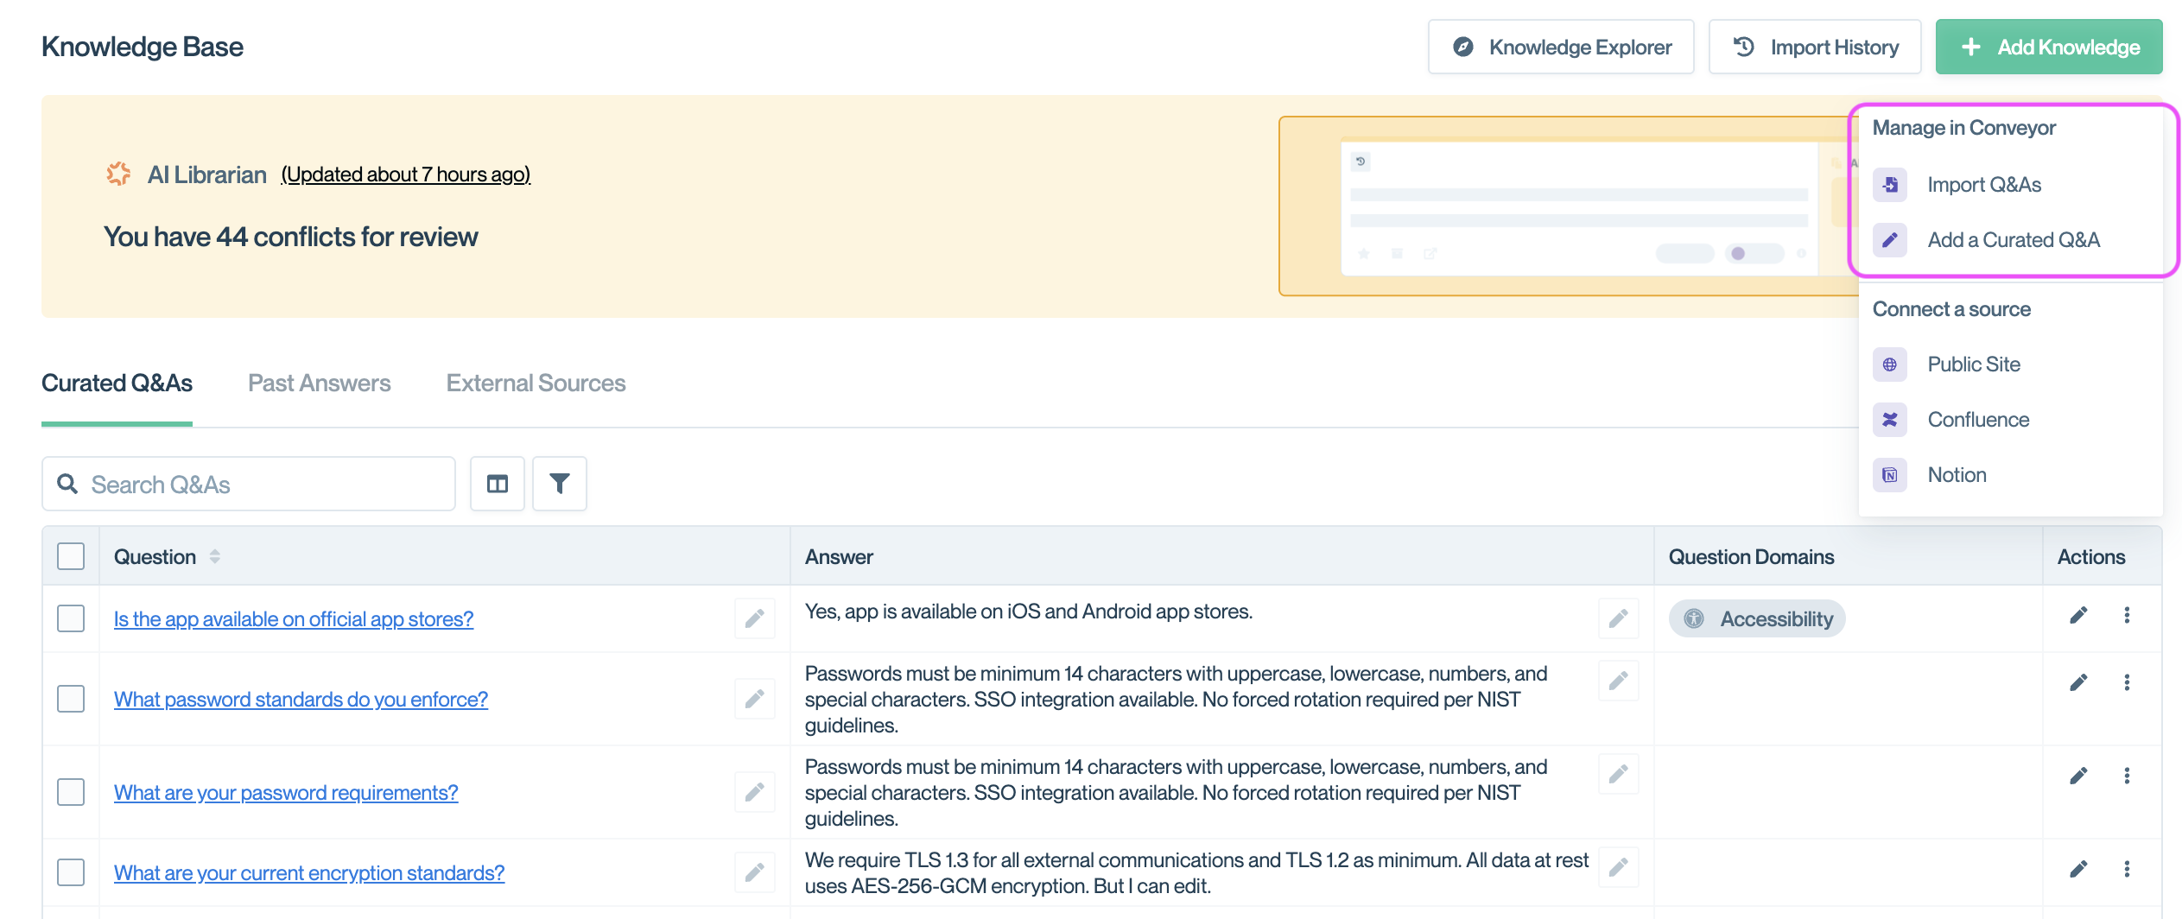Click Actions pencil for 'app stores' row
This screenshot has width=2182, height=919.
click(2079, 615)
